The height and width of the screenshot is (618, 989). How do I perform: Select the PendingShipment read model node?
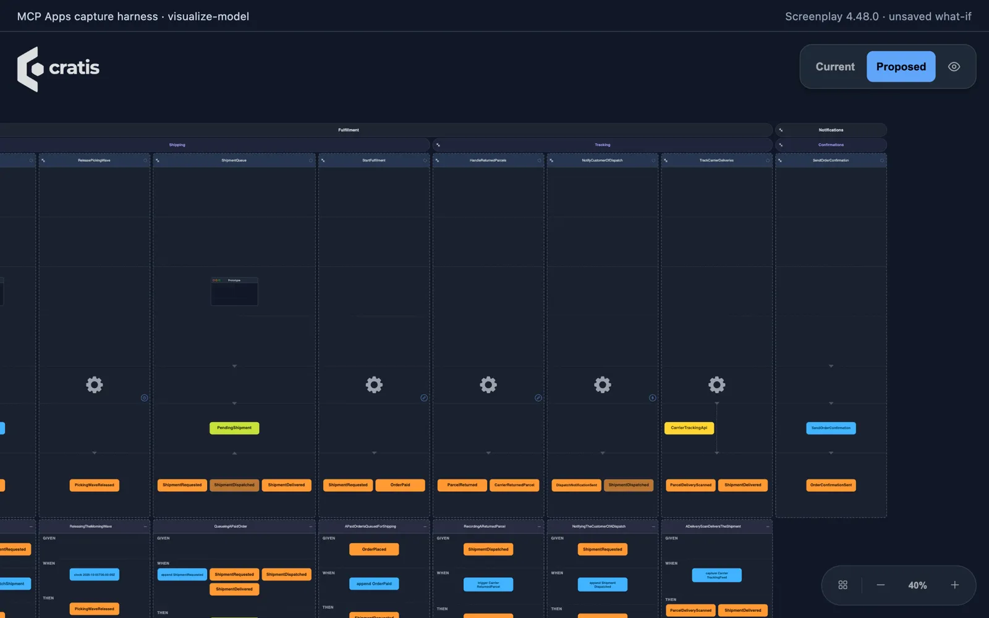click(x=234, y=428)
